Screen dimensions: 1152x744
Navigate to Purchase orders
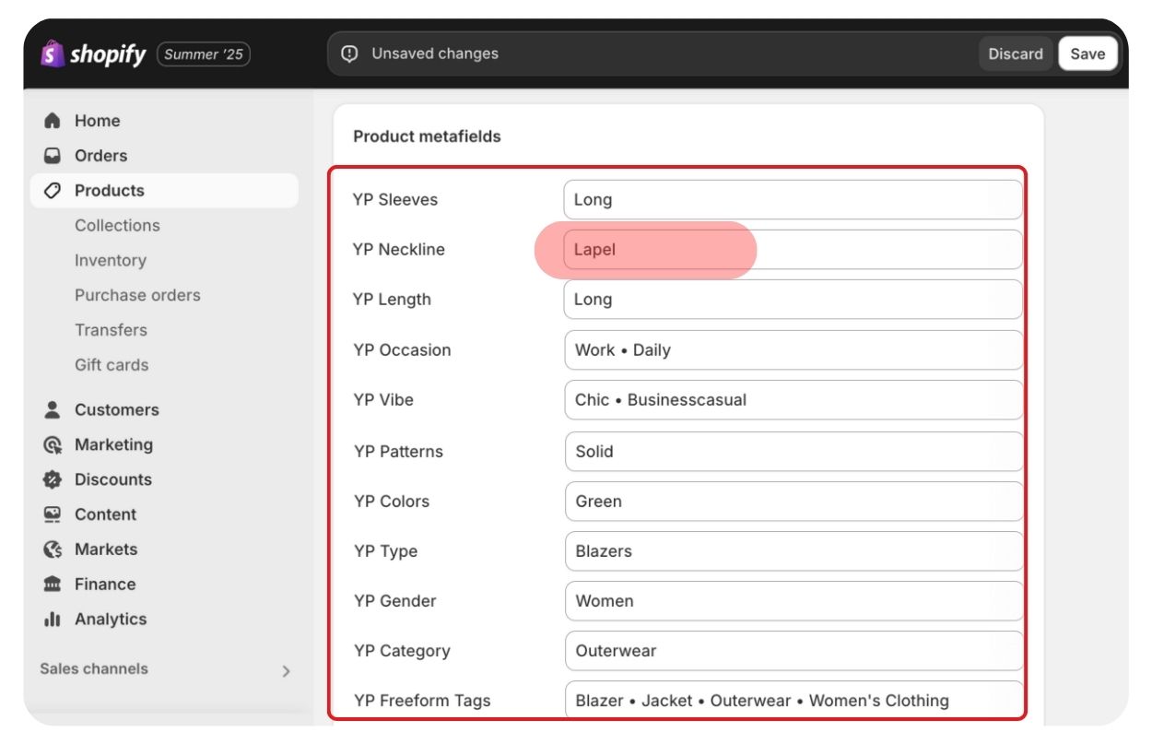click(x=137, y=296)
